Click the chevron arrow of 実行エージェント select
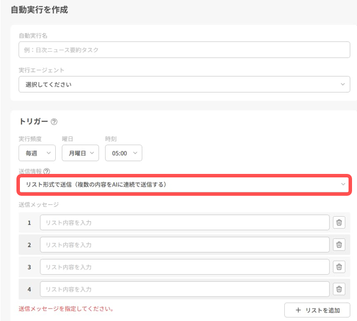The image size is (357, 321). click(343, 84)
